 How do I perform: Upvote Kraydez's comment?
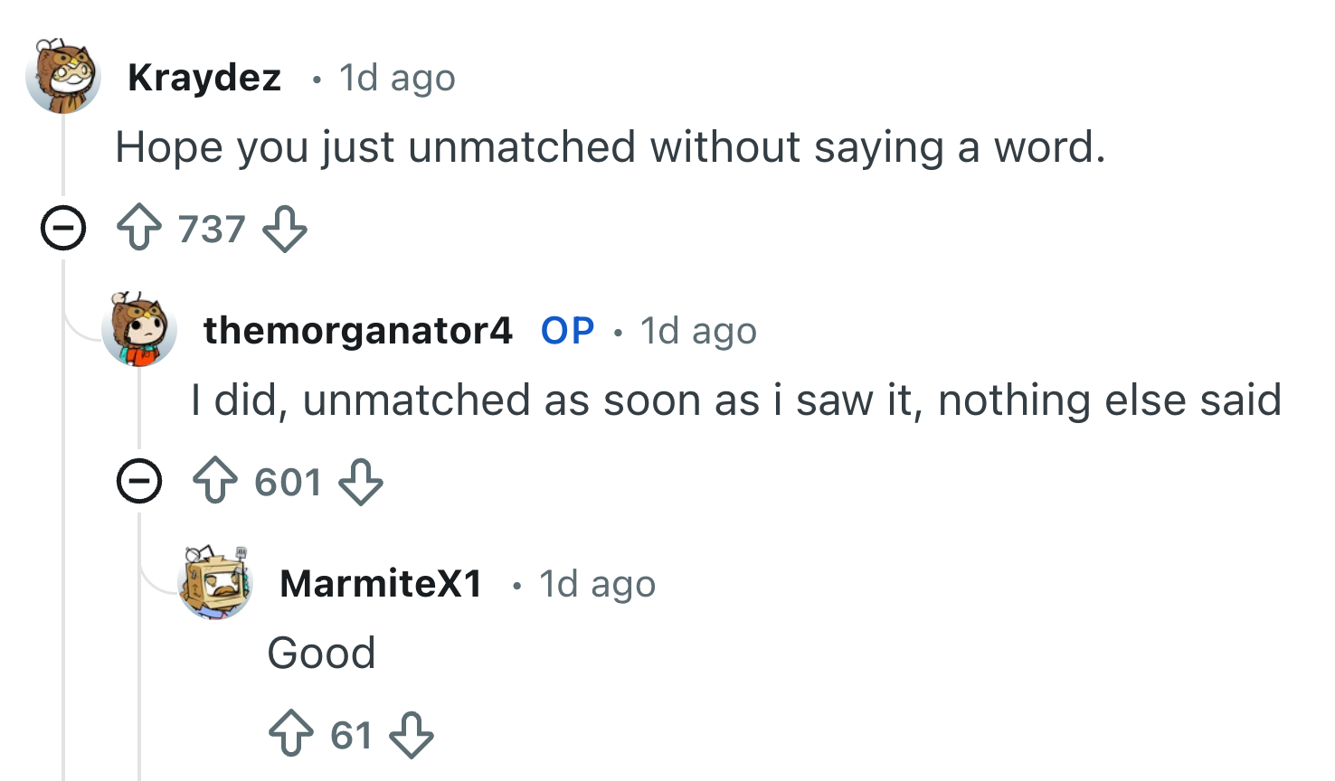pyautogui.click(x=139, y=229)
